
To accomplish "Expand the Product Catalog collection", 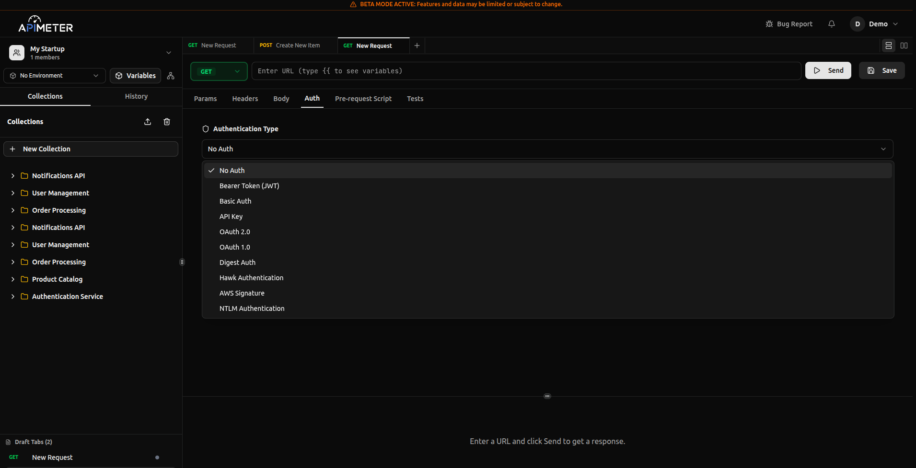I will (x=57, y=279).
